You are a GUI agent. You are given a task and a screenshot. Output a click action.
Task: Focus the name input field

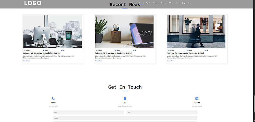(x=88, y=112)
